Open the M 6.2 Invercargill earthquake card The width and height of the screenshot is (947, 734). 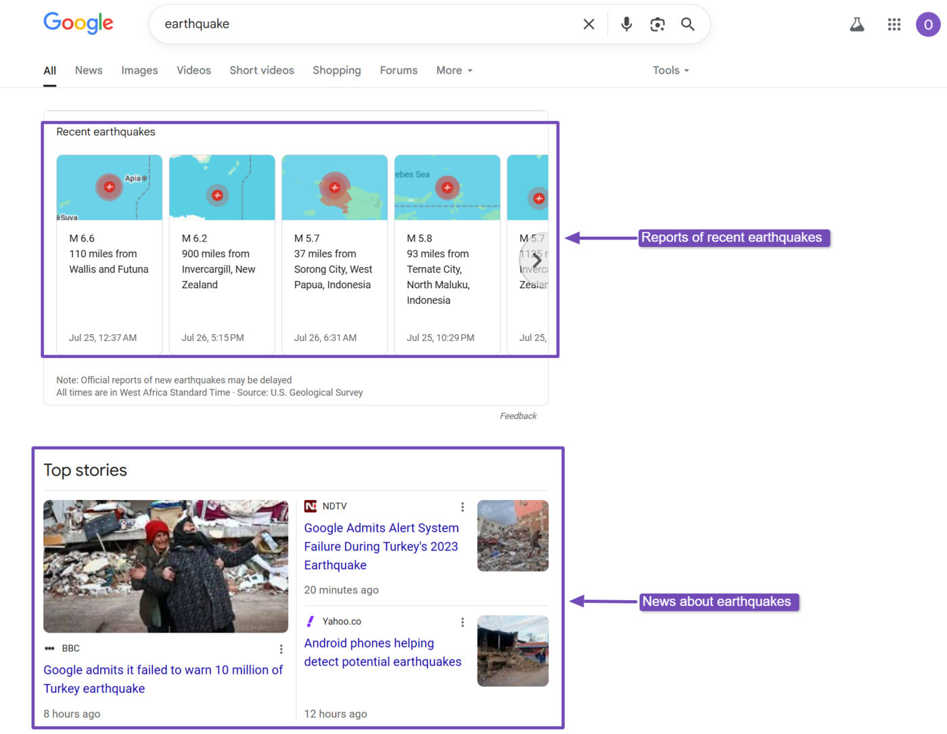click(222, 254)
